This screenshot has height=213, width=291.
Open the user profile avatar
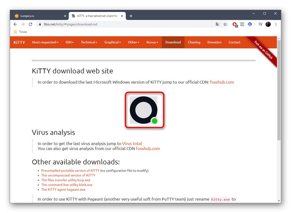[268, 24]
